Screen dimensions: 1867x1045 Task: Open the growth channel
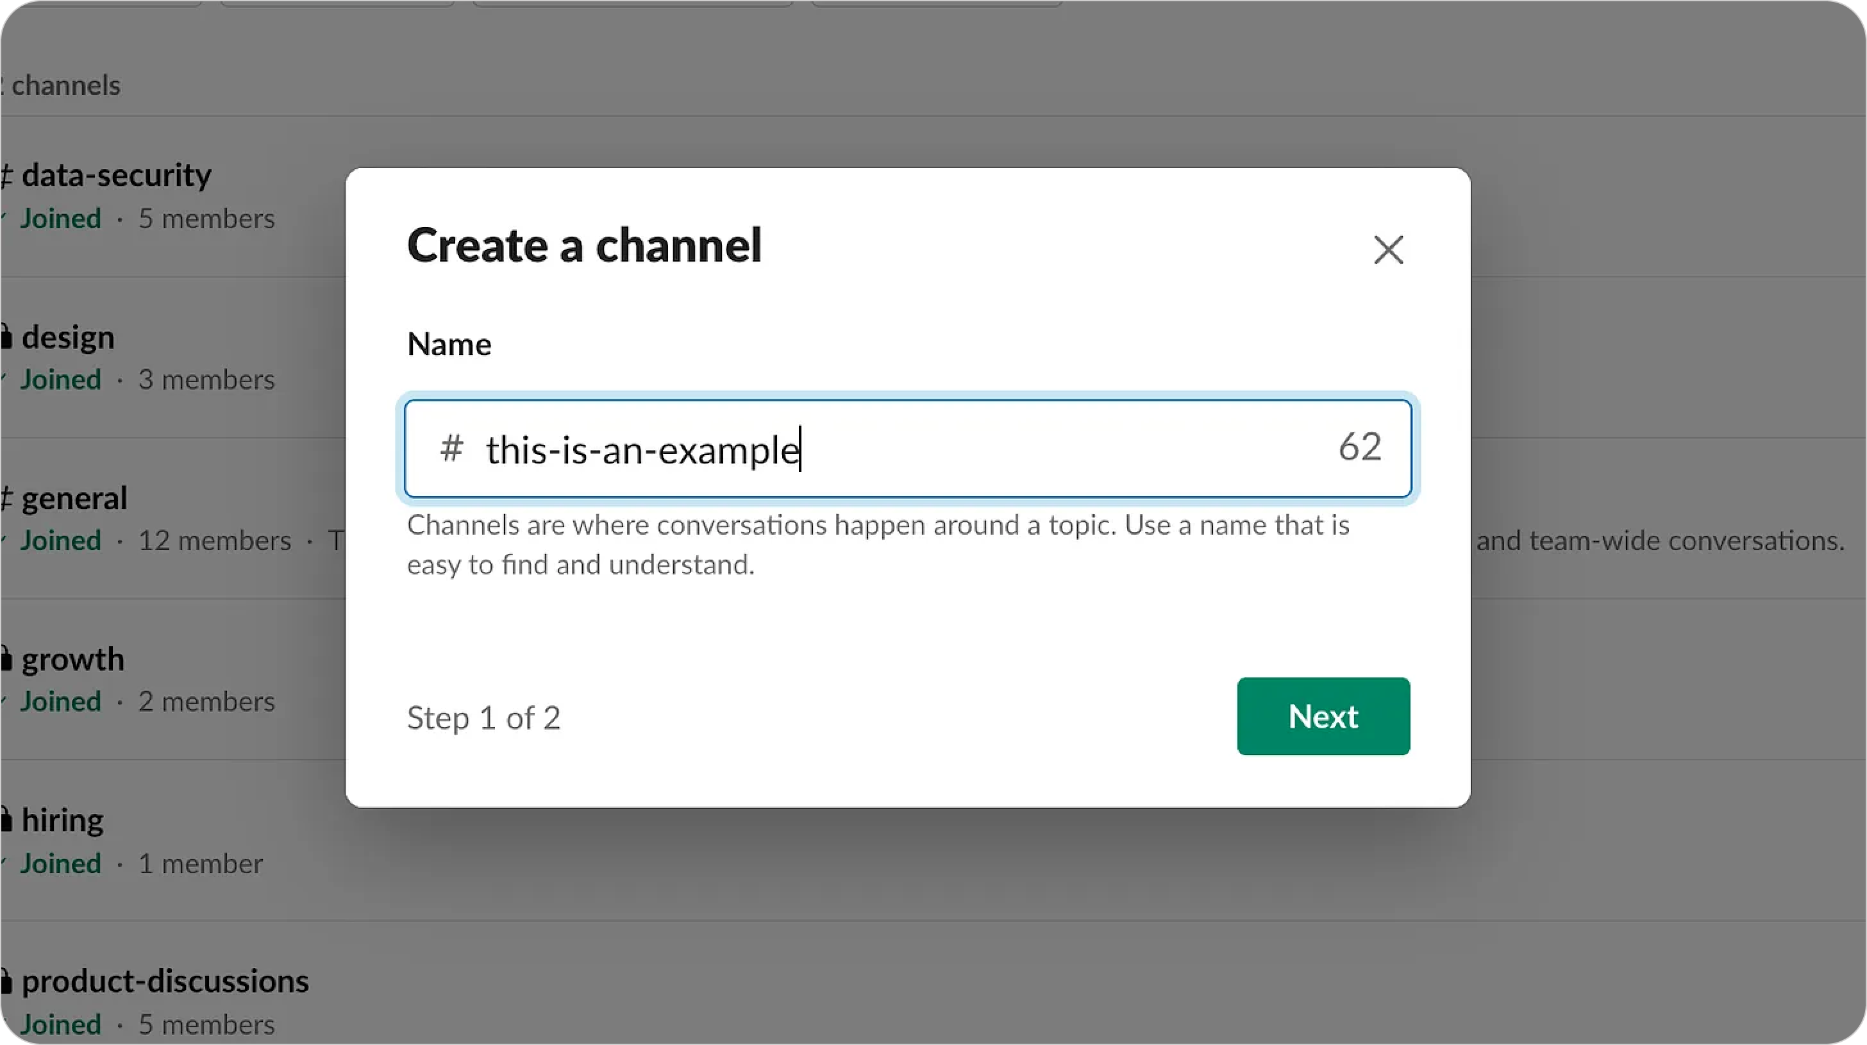click(x=72, y=660)
